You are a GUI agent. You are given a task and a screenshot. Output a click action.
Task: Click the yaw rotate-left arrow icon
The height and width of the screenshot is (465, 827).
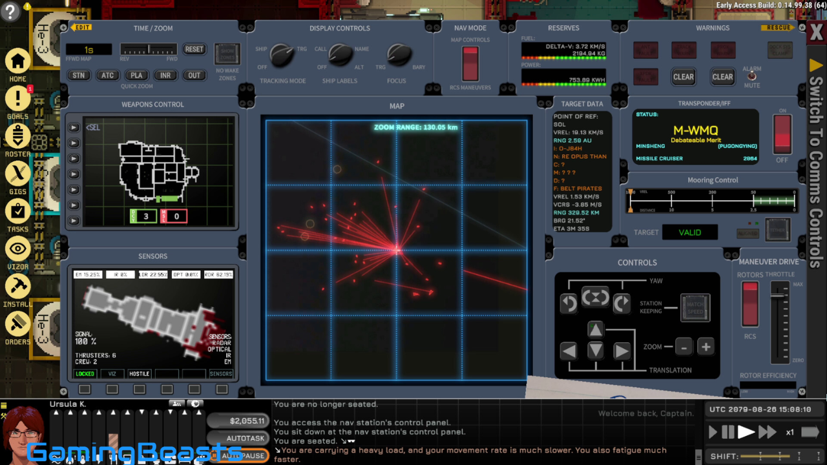coord(569,303)
